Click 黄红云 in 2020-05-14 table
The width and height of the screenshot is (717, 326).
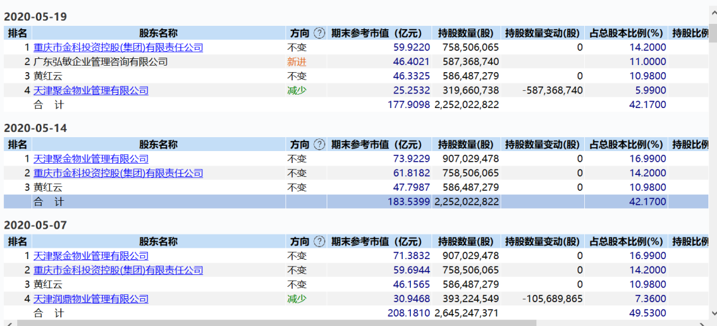[48, 188]
